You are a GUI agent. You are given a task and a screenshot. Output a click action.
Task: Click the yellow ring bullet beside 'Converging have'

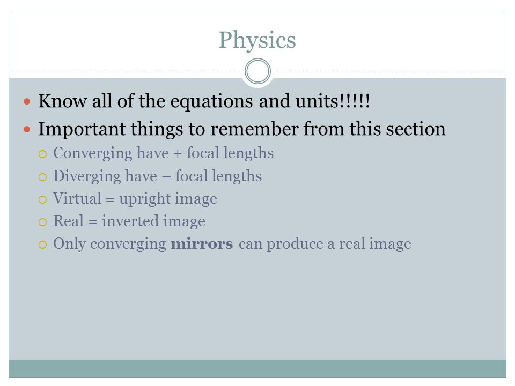coord(43,154)
